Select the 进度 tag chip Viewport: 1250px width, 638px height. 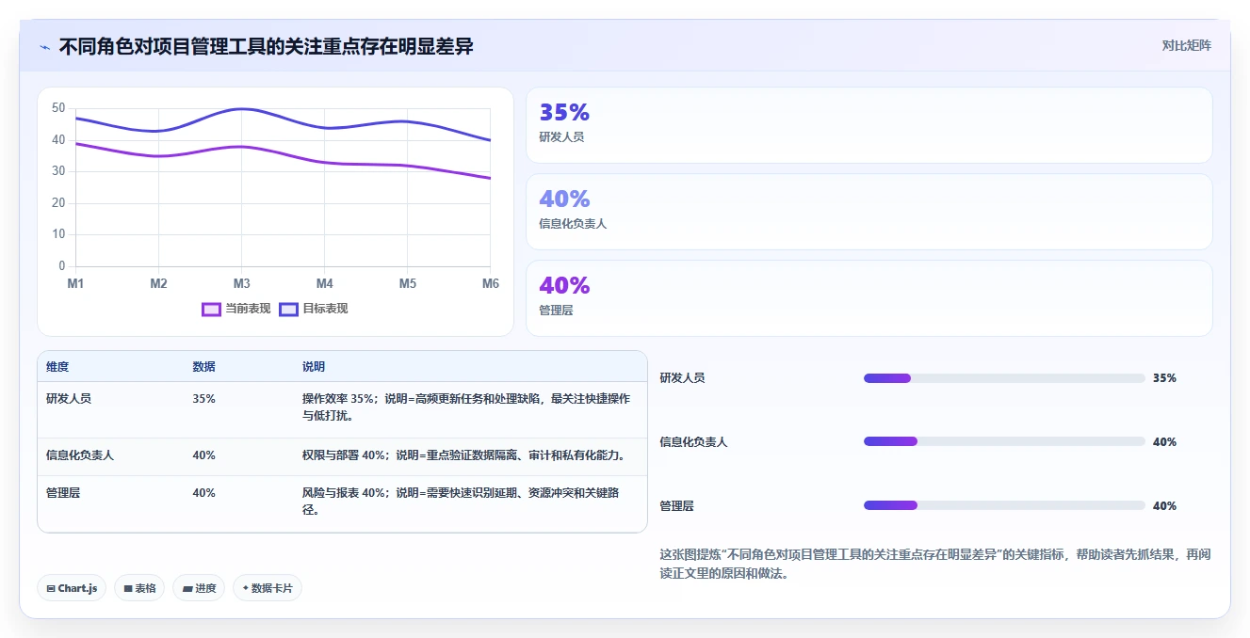199,588
